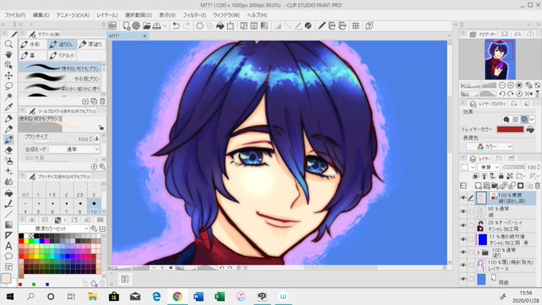Hide the 11% 差の絶対値 layer
Image resolution: width=542 pixels, height=305 pixels.
(463, 239)
